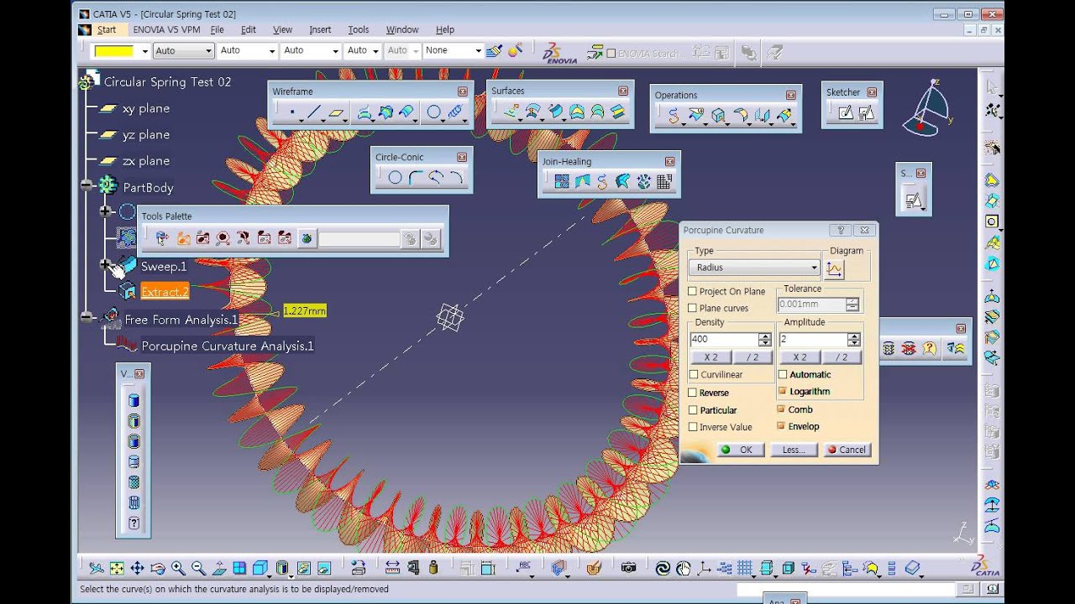Image resolution: width=1075 pixels, height=604 pixels.
Task: Click the Fit All In icon
Action: 117,568
